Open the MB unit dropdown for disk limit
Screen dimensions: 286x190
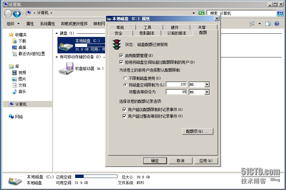click(207, 84)
